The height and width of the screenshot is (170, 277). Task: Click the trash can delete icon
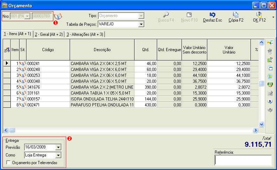pyautogui.click(x=270, y=51)
